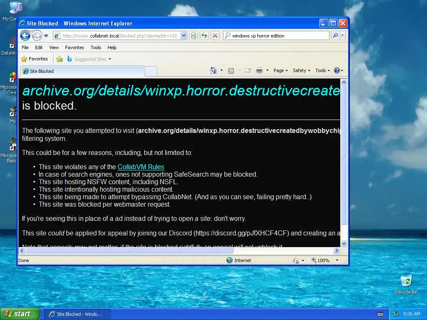Expand the Print dropdown arrow
Viewport: 427px width, 320px height.
(x=267, y=70)
